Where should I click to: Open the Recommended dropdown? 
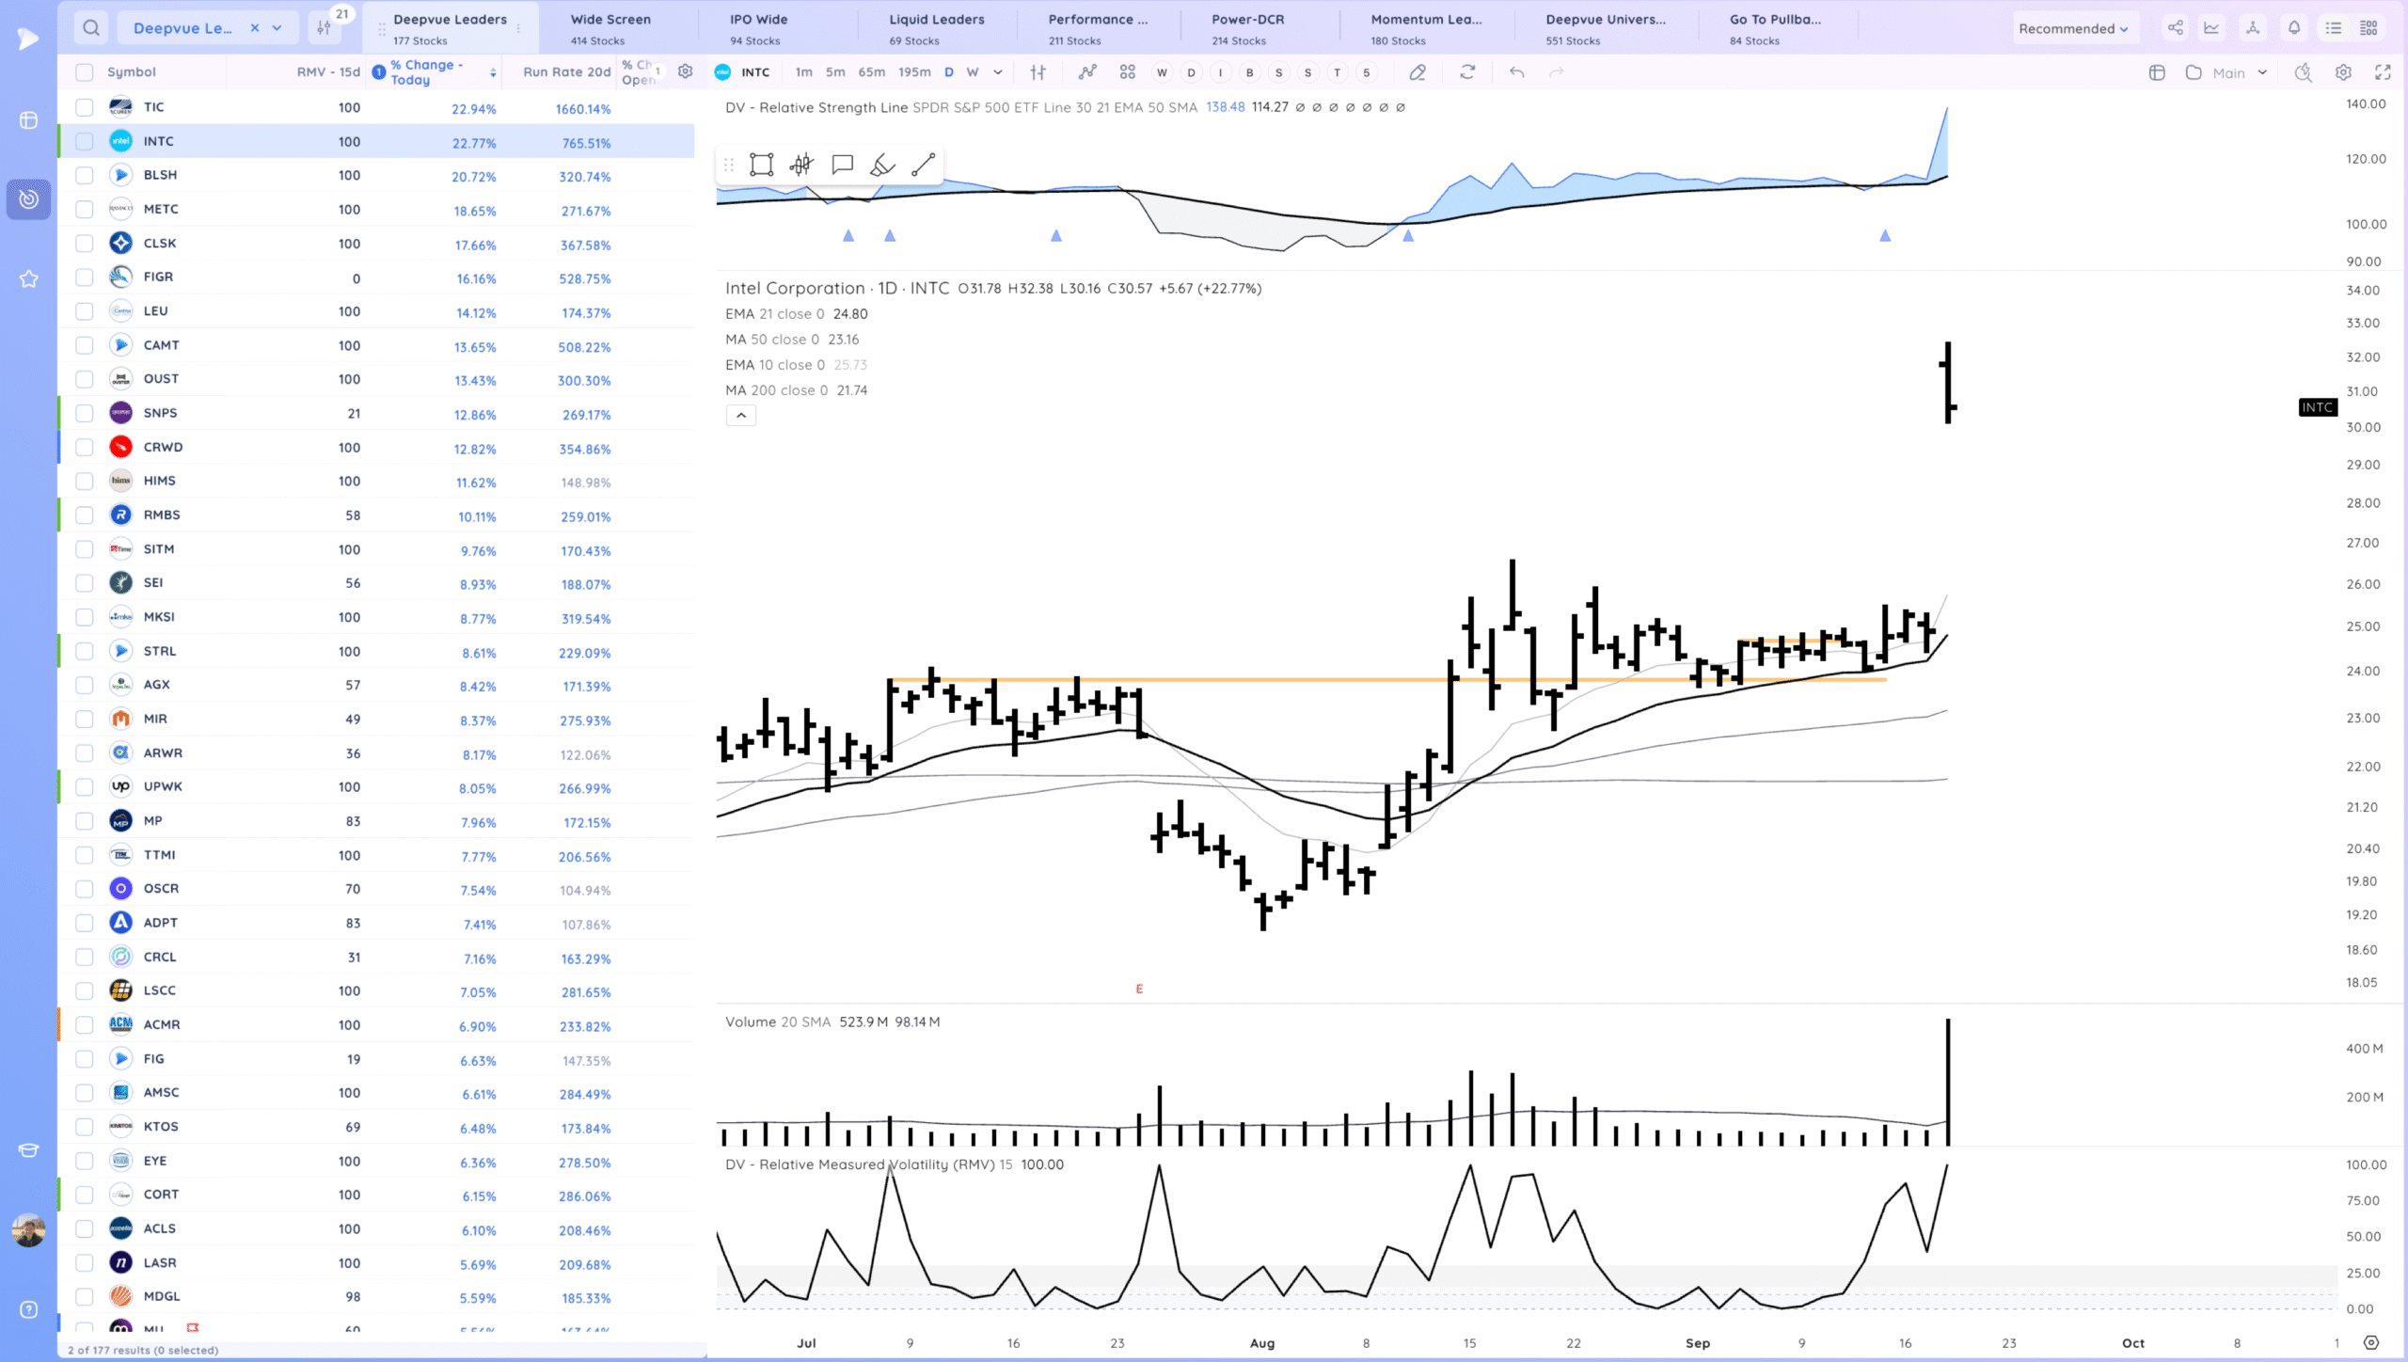point(2072,28)
